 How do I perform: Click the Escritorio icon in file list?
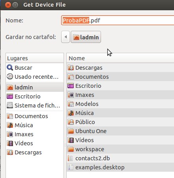tap(71, 86)
